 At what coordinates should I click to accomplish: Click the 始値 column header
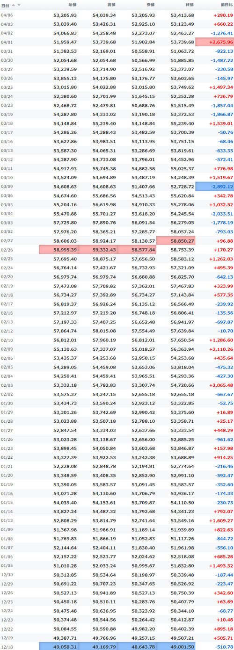pyautogui.click(x=72, y=5)
